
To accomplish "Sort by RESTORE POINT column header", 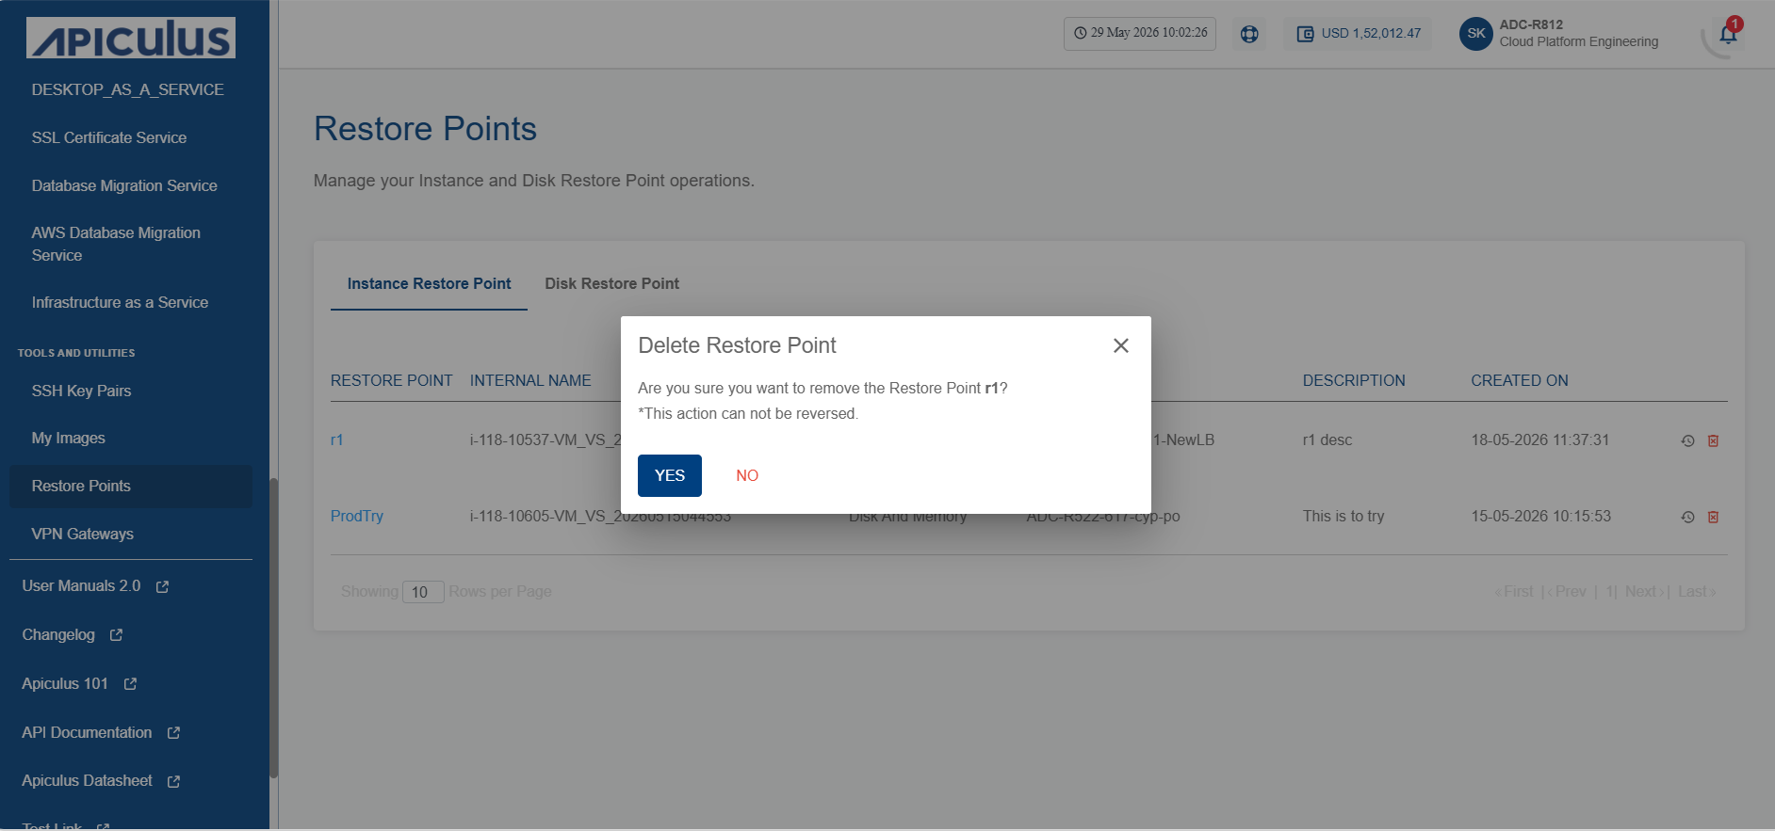I will point(391,380).
